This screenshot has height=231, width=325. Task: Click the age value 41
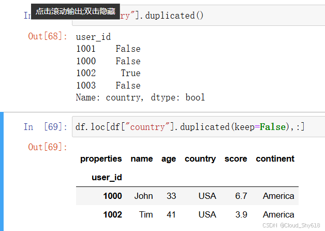(x=171, y=214)
